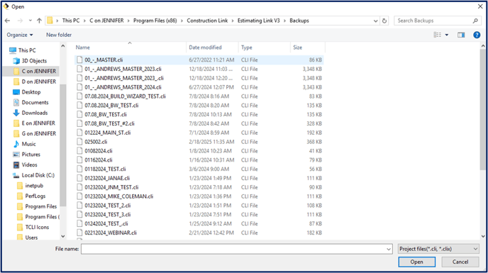The height and width of the screenshot is (273, 488).
Task: Select file 07.08_BW_TEST_#2.cli
Action: tap(199, 123)
